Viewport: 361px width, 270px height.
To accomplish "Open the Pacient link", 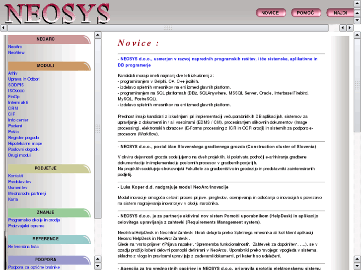I will [x=15, y=126].
